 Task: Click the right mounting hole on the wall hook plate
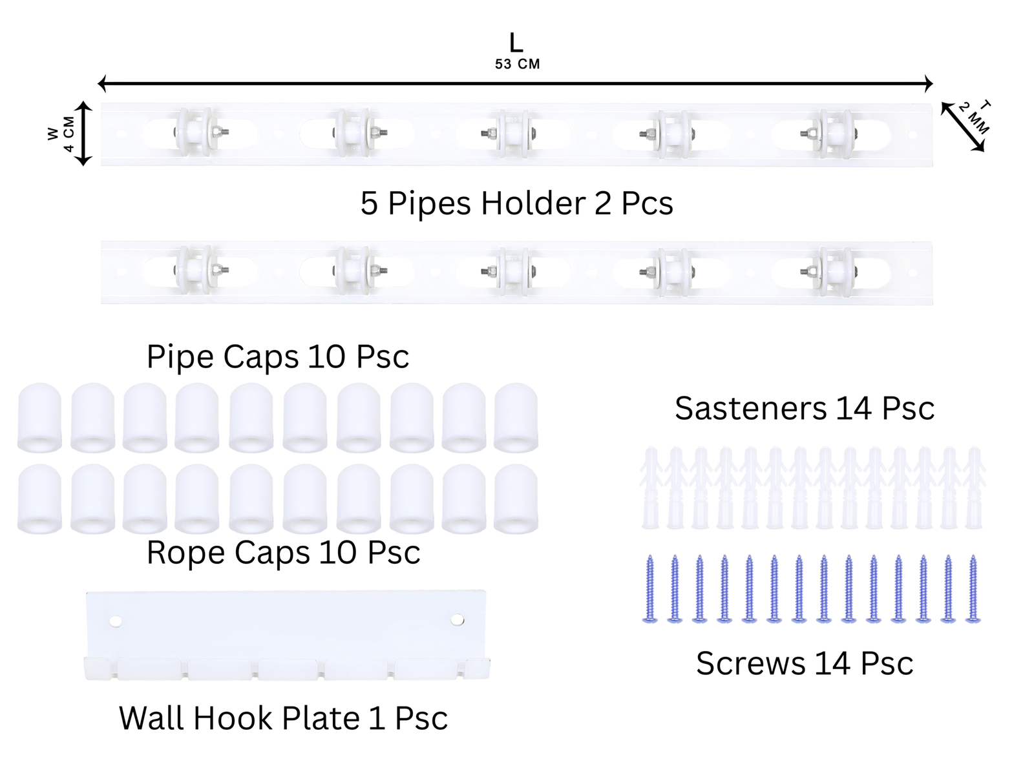[457, 620]
